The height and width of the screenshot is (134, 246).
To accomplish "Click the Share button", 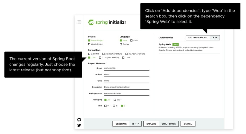I will [188, 124].
